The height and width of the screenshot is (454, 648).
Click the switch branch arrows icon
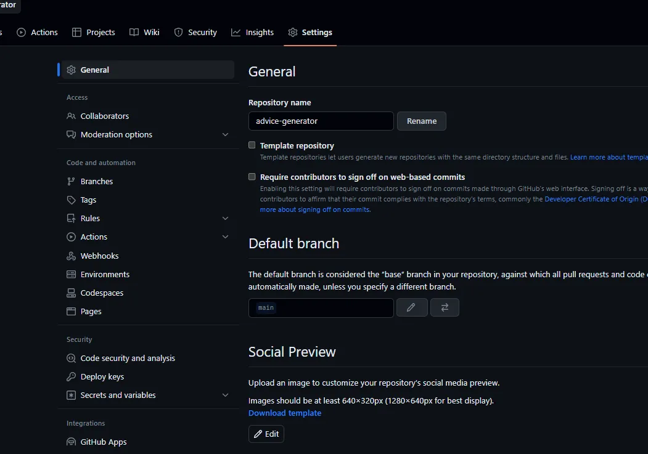(445, 307)
